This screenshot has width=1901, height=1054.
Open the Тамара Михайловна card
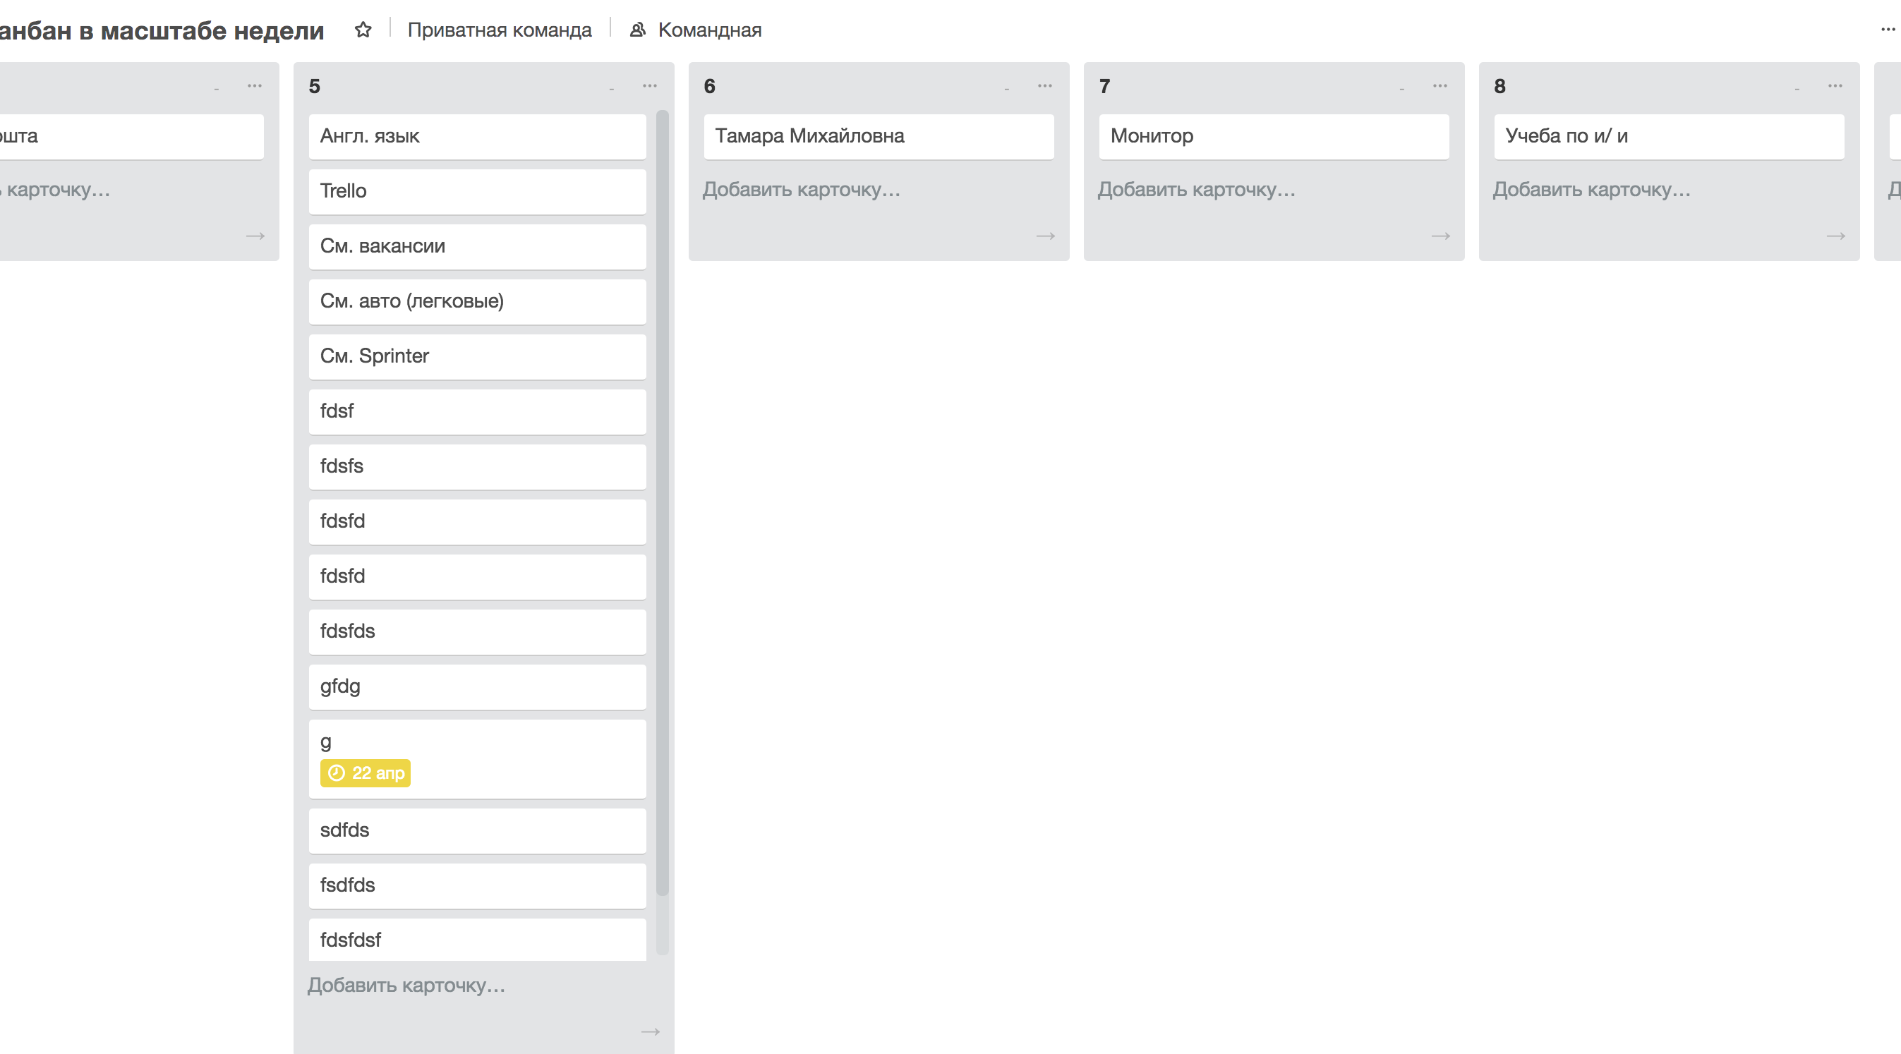[879, 136]
